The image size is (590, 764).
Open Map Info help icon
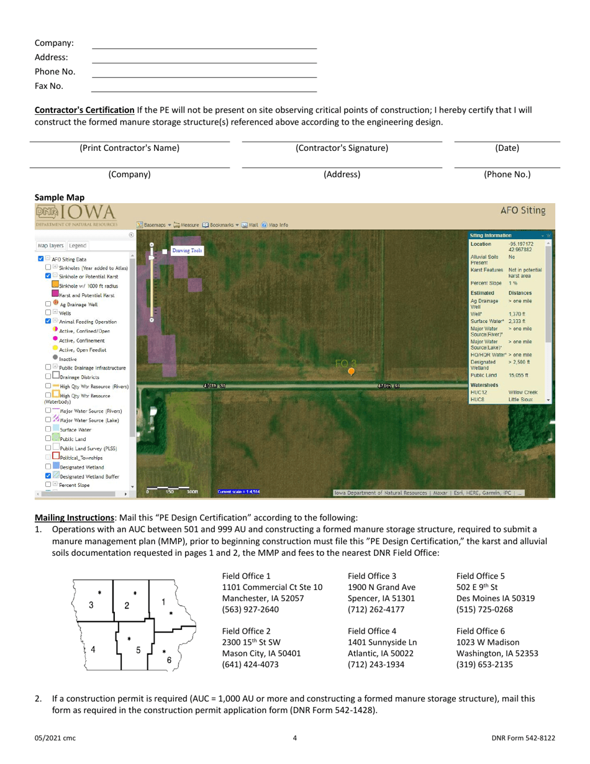click(265, 225)
